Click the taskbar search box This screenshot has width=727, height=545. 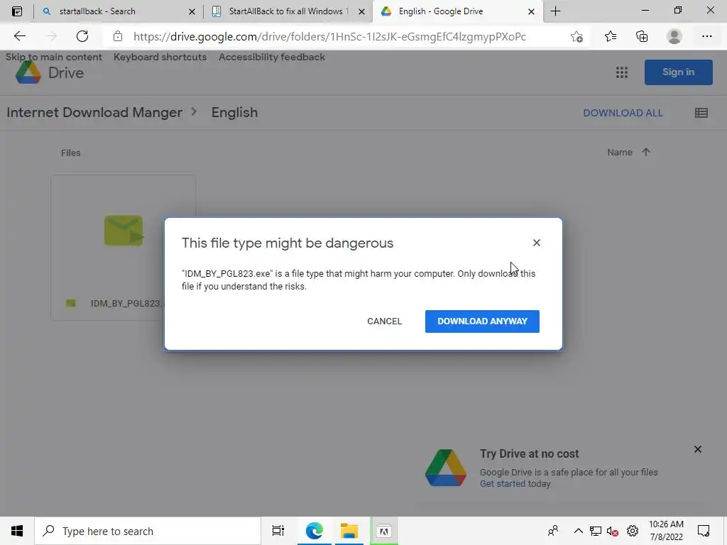[x=148, y=531]
